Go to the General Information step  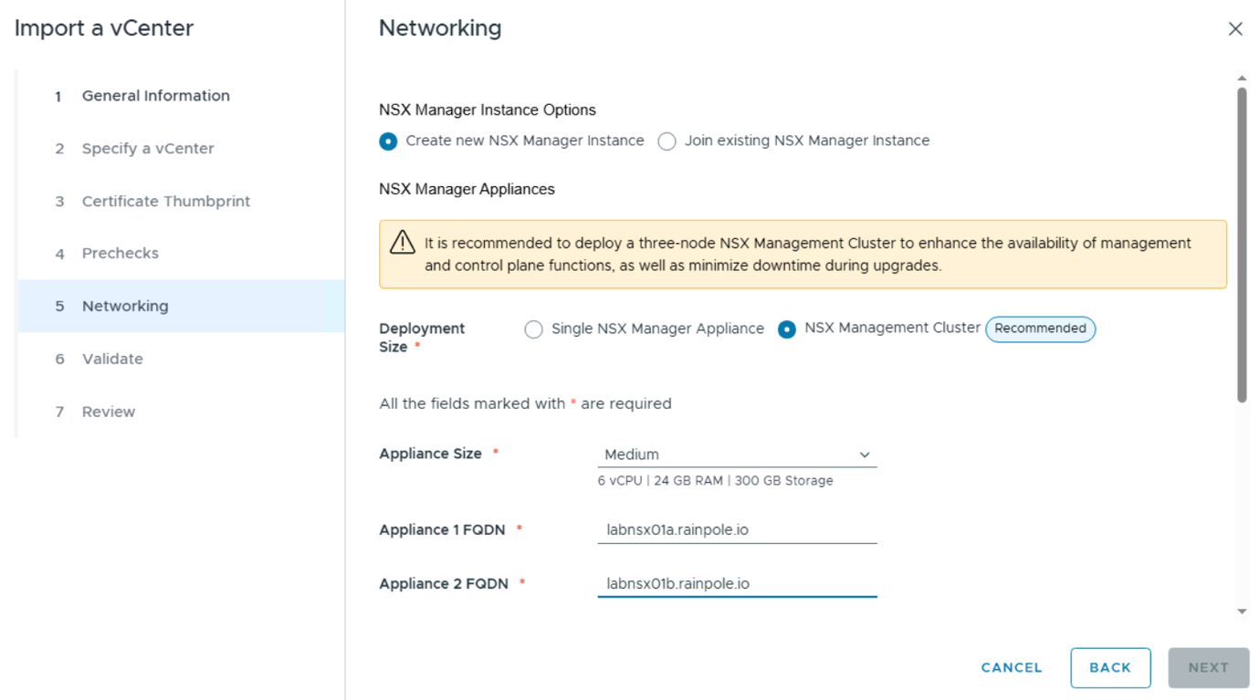[155, 95]
